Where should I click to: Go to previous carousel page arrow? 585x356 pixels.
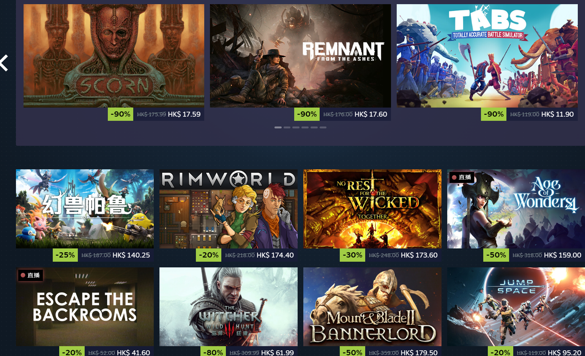(4, 63)
